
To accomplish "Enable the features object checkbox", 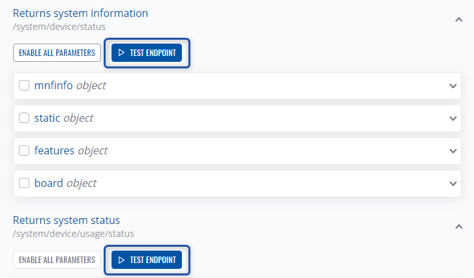I will point(24,150).
